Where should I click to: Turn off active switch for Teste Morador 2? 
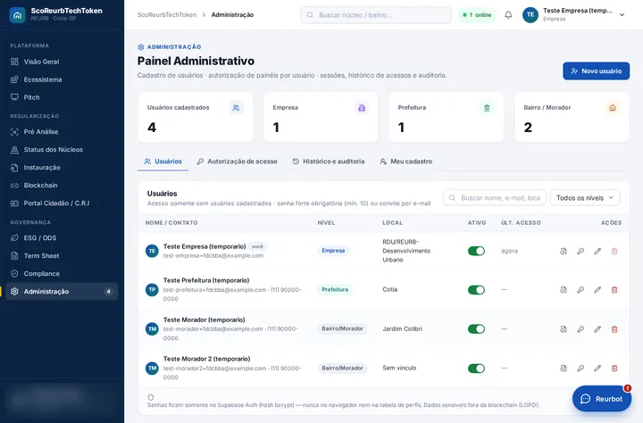point(476,368)
